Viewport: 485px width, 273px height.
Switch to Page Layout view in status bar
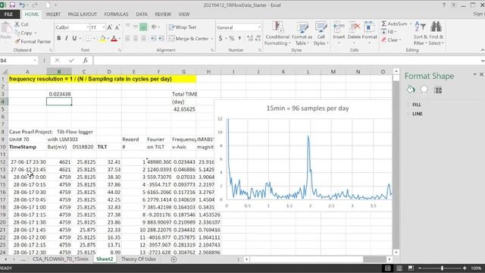pyautogui.click(x=399, y=268)
